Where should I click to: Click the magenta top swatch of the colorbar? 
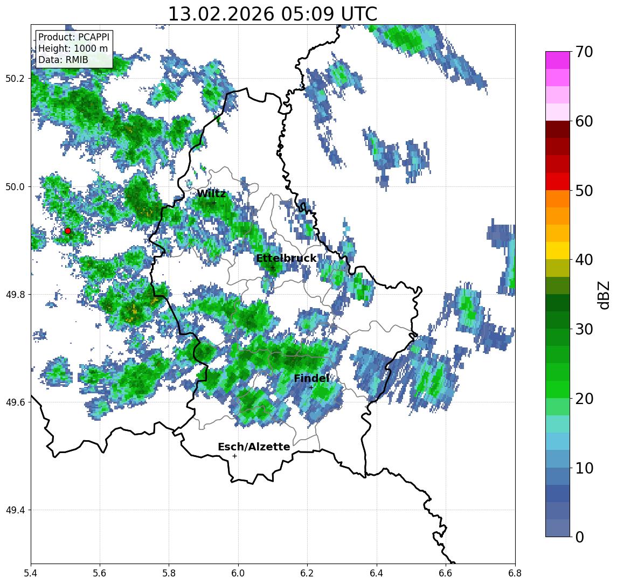tap(558, 60)
